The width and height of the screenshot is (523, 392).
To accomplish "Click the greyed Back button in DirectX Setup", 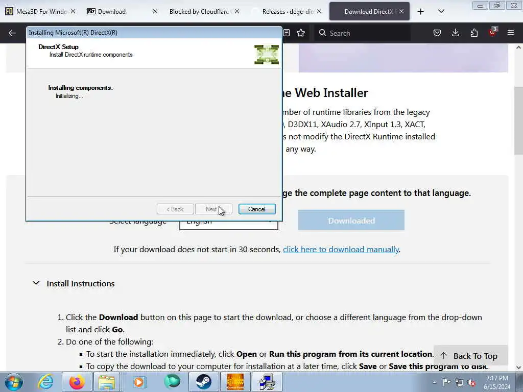I will click(175, 209).
